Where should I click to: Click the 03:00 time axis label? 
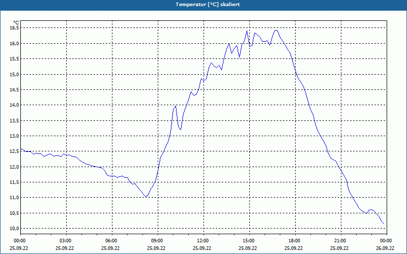pos(67,241)
